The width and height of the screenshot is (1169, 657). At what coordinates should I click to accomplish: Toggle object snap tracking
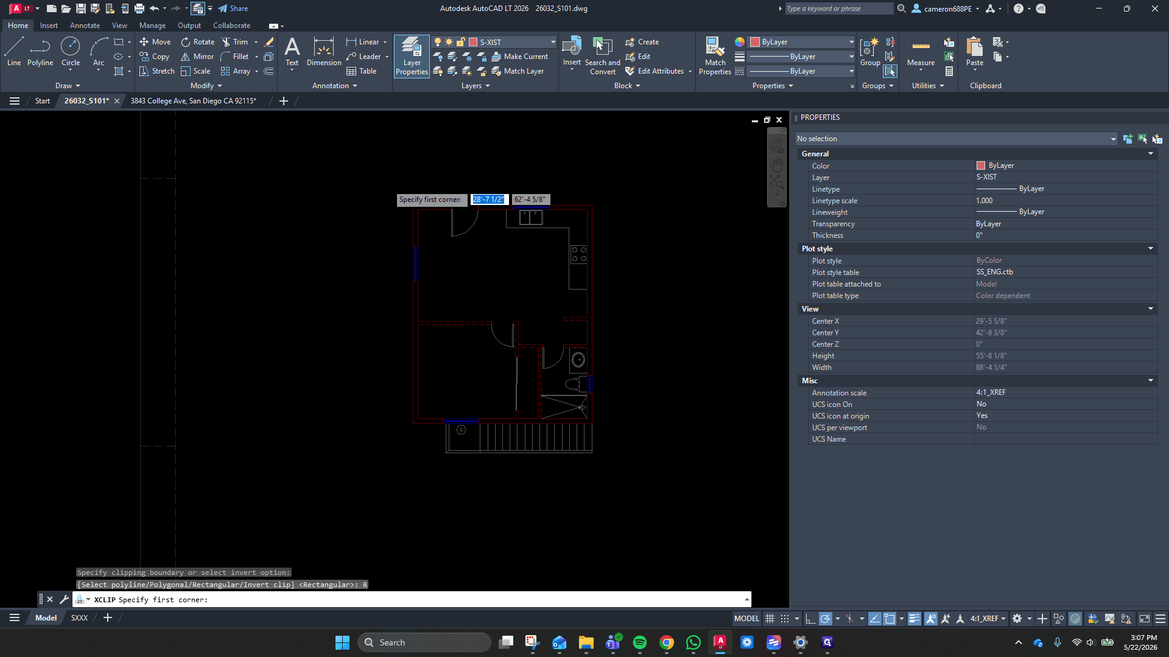(874, 619)
